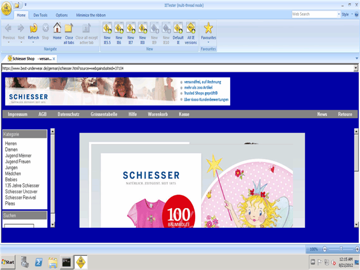Expand the Previous button dropdown arrow
The width and height of the screenshot is (360, 270).
(x=9, y=43)
